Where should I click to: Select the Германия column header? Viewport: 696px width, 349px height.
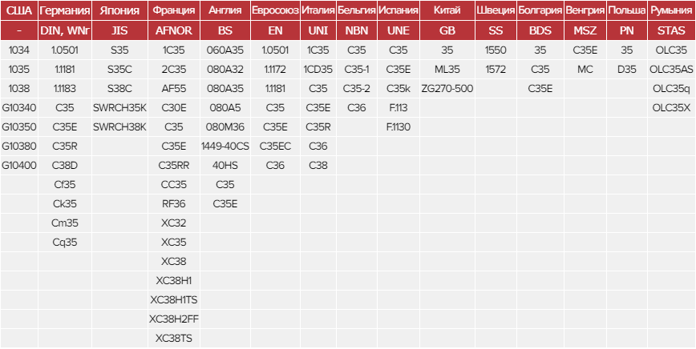[x=65, y=10]
